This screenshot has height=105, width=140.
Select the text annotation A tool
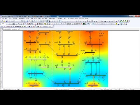(x=105, y=21)
